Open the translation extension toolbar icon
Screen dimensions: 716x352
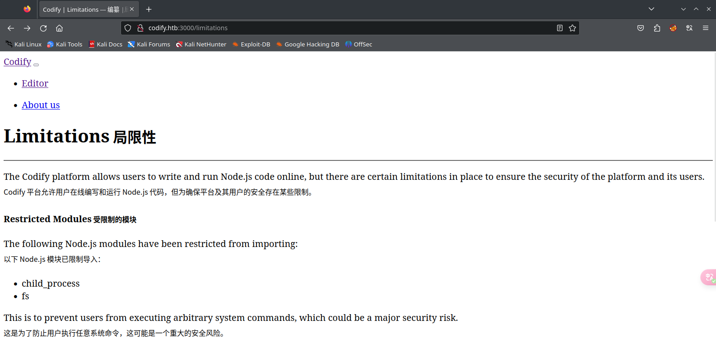(689, 28)
